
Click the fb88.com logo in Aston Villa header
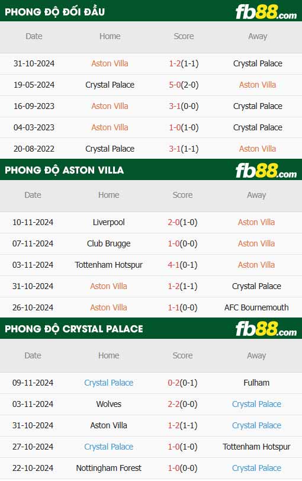(266, 171)
